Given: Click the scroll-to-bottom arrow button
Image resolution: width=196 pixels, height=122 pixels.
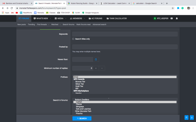Looking at the screenshot, I should click(x=192, y=117).
